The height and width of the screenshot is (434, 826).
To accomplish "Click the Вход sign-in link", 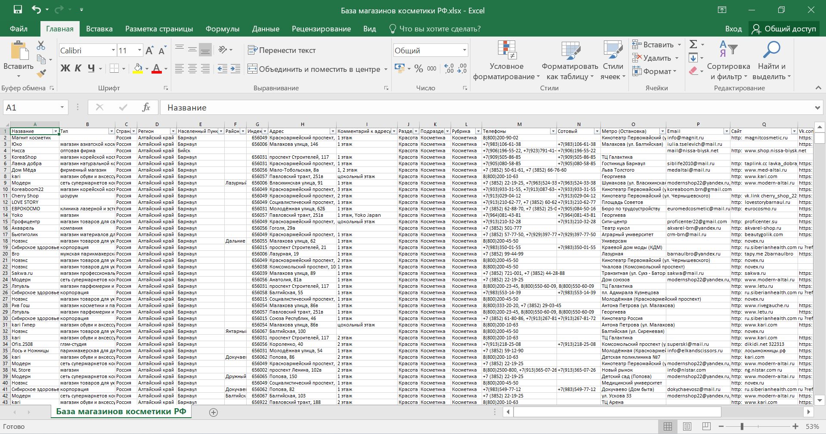I will pos(733,29).
